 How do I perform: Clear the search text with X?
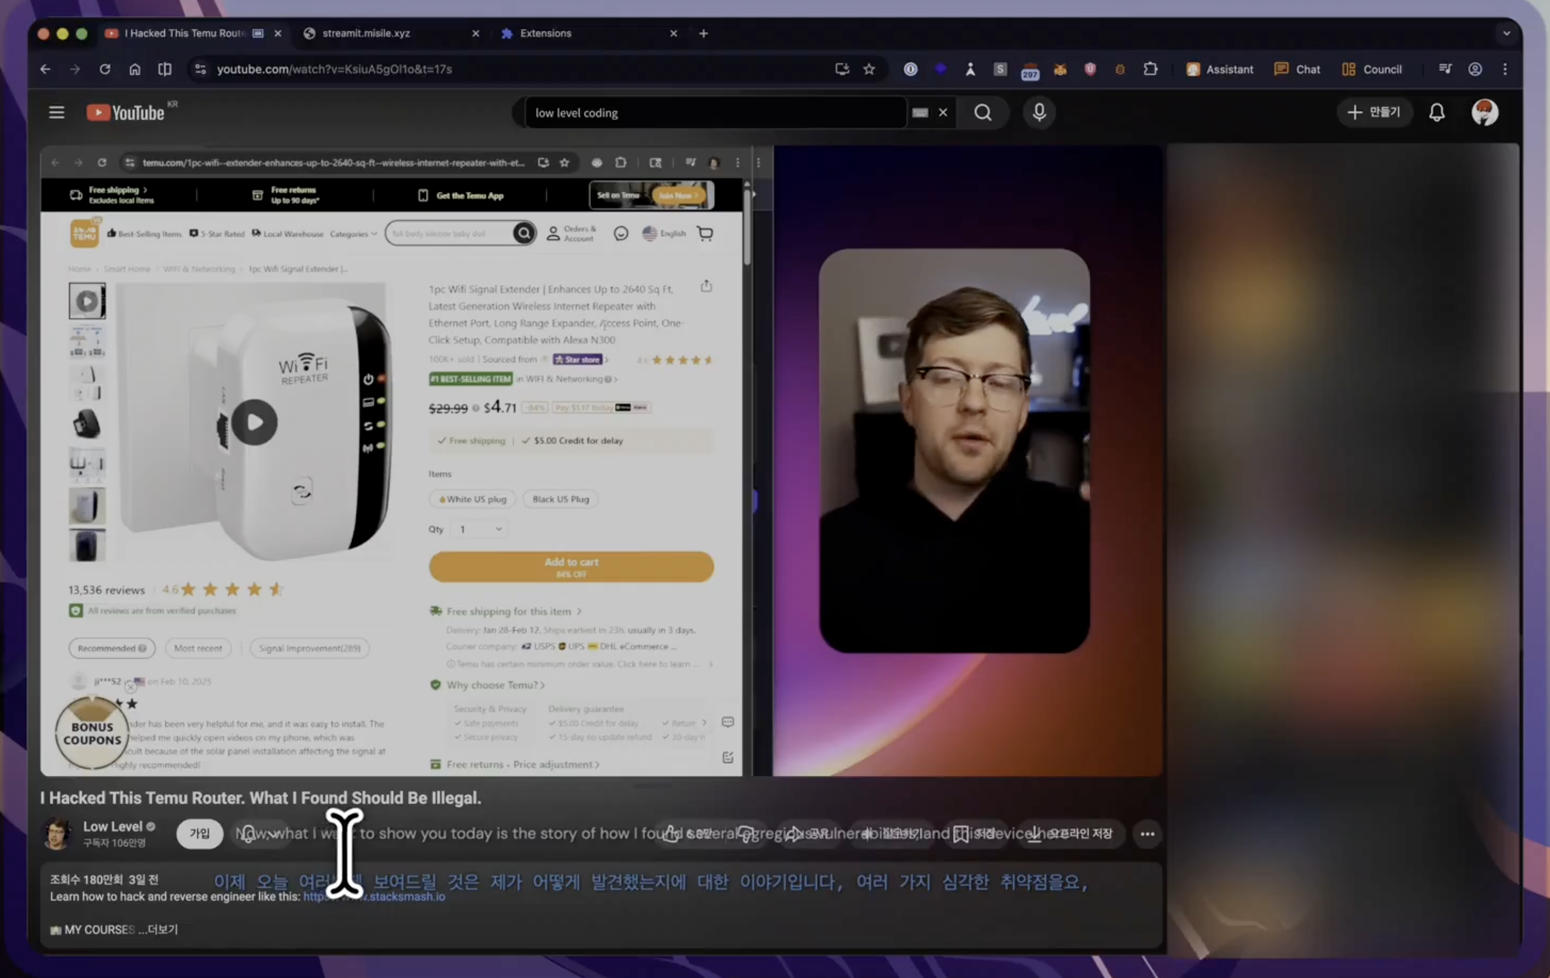point(943,112)
